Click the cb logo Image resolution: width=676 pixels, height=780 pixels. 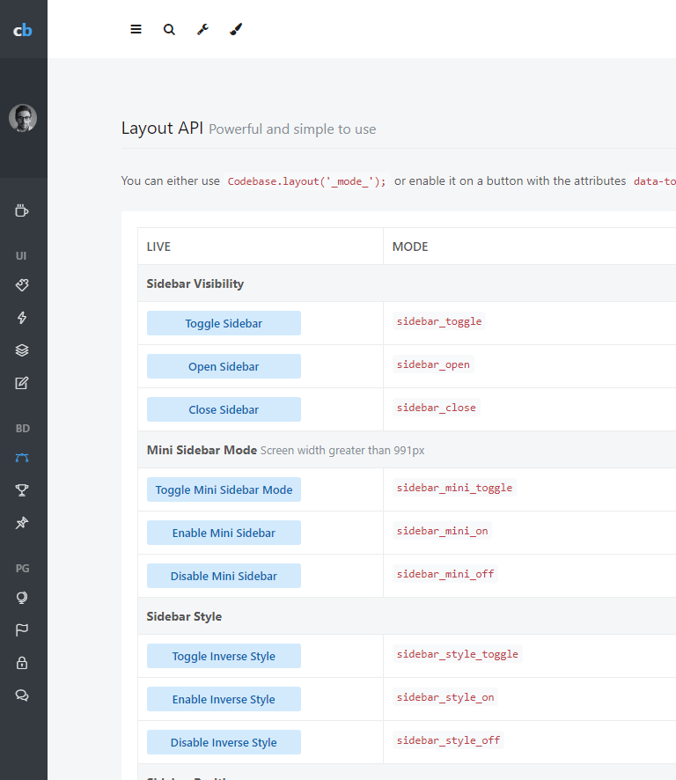pos(23,30)
